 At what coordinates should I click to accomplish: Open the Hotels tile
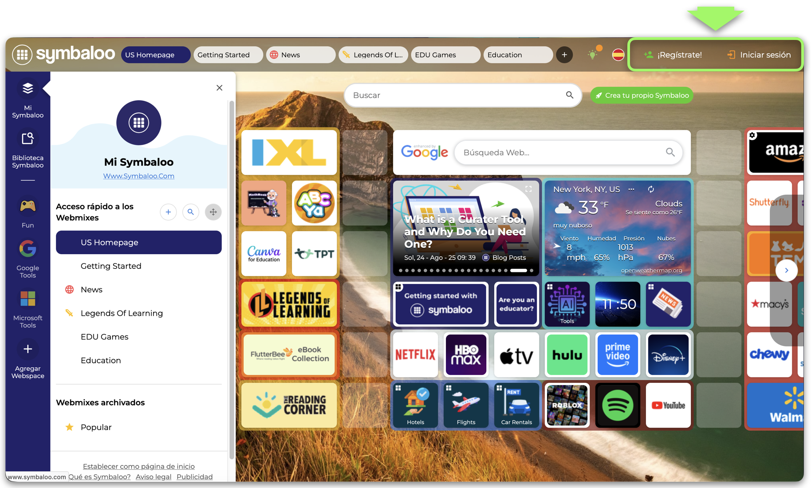416,405
